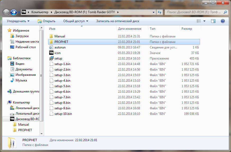Toggle the preview pane icon

(x=214, y=21)
